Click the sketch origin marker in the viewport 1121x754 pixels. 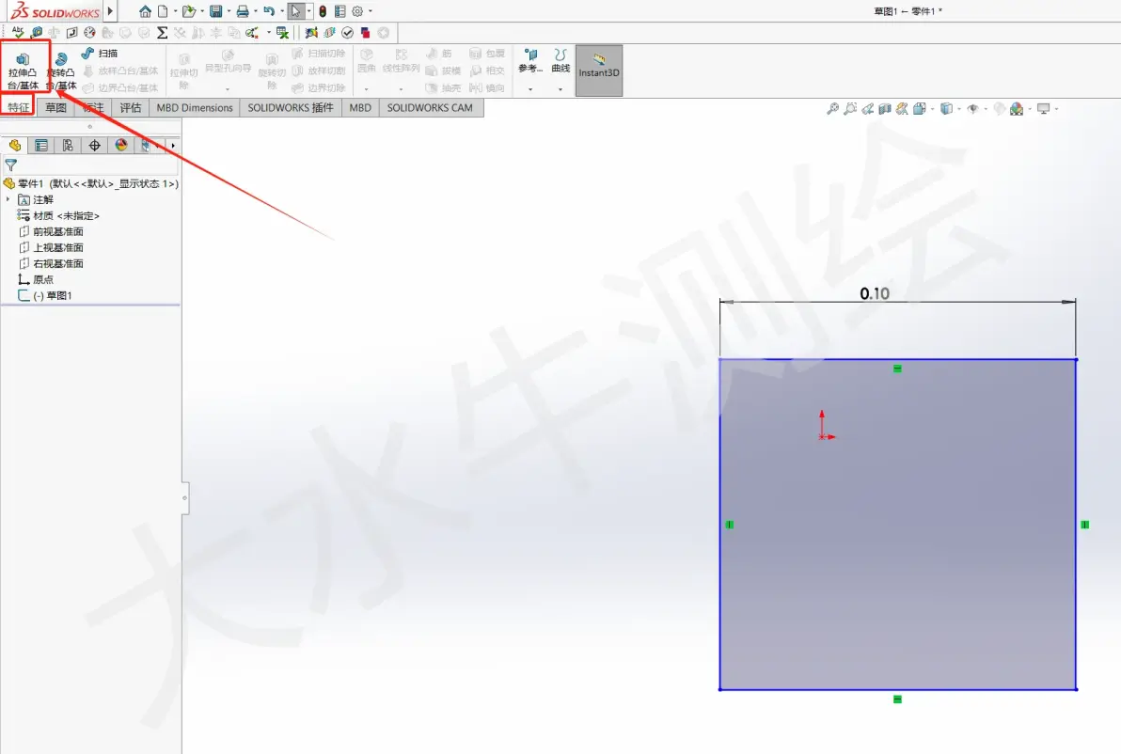click(x=824, y=434)
